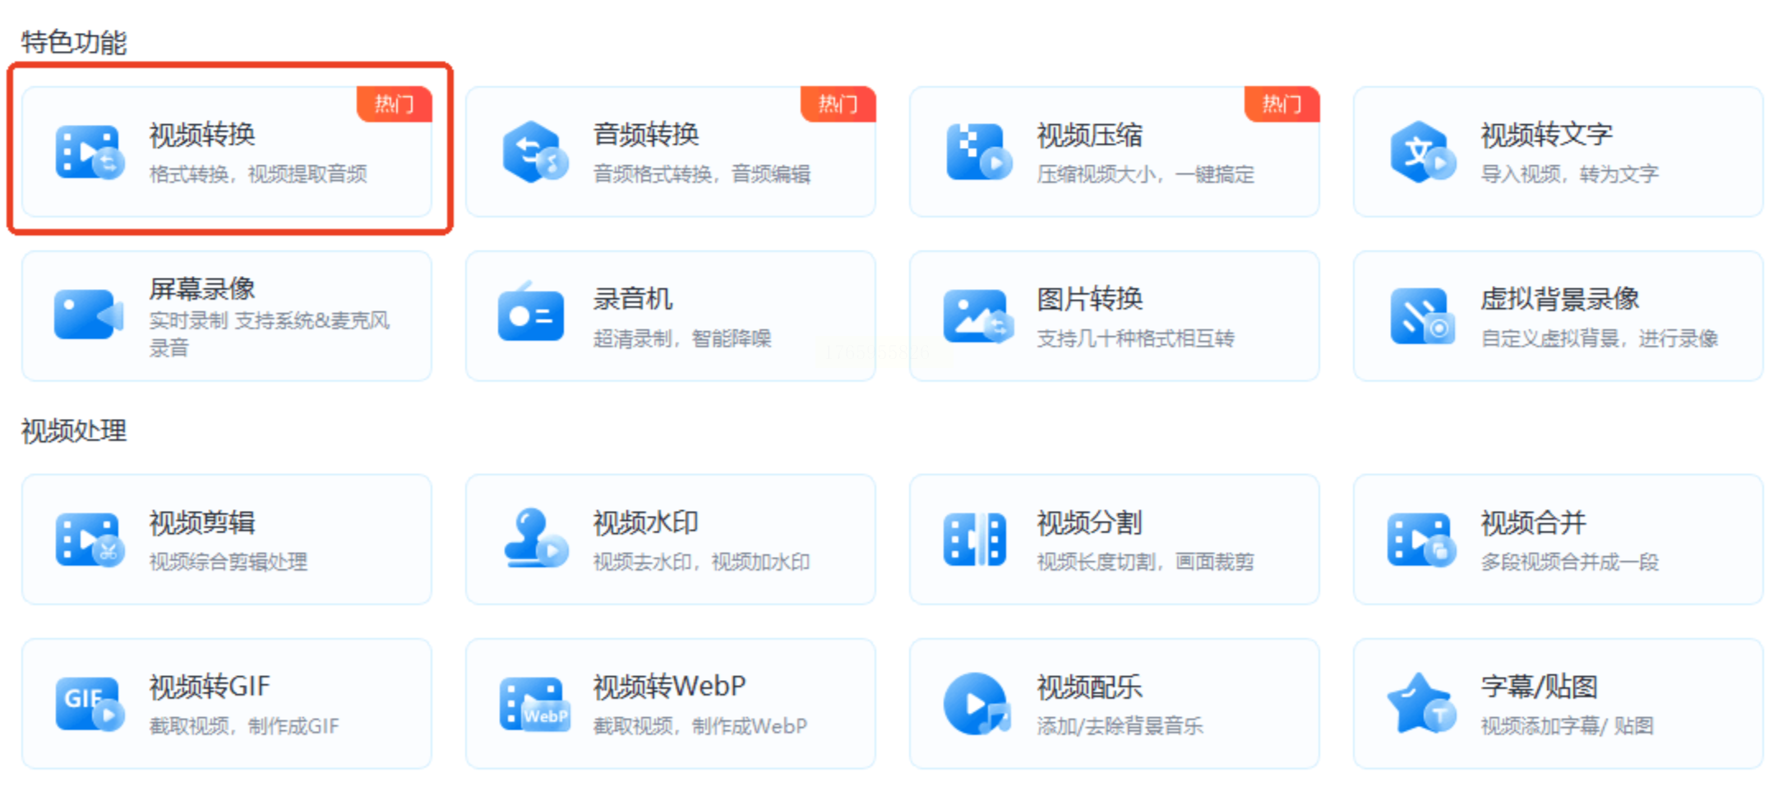Click the 视频转WebP icon
Screen dimensions: 1769x795
[534, 705]
